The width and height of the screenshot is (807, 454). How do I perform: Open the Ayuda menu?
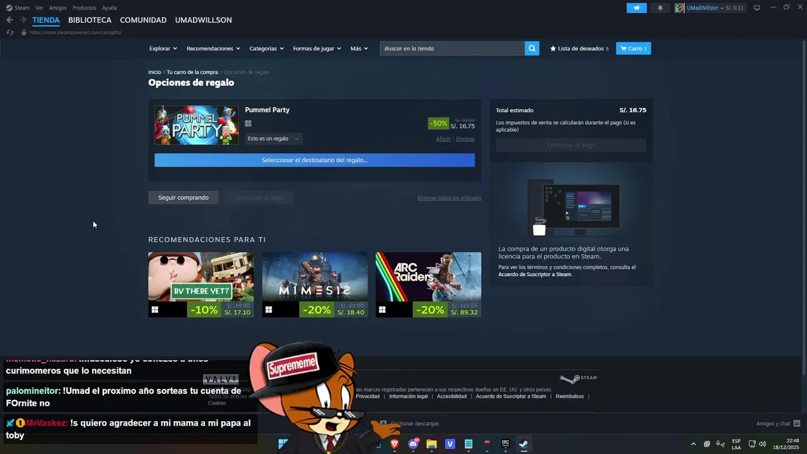(109, 8)
